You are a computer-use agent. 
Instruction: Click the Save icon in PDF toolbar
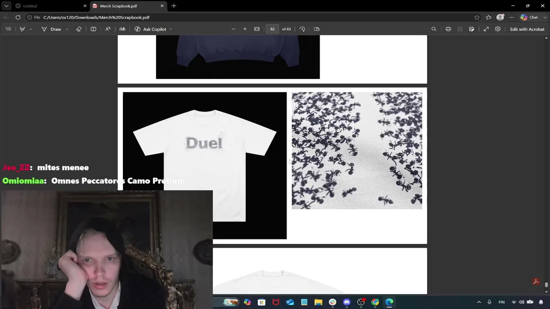pos(460,29)
